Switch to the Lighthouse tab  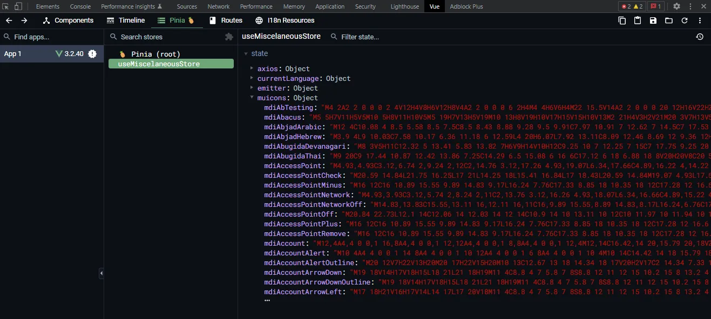pyautogui.click(x=405, y=6)
